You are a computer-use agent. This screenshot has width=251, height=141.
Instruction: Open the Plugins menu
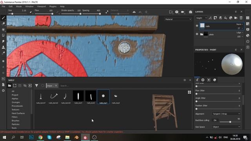click(x=53, y=7)
